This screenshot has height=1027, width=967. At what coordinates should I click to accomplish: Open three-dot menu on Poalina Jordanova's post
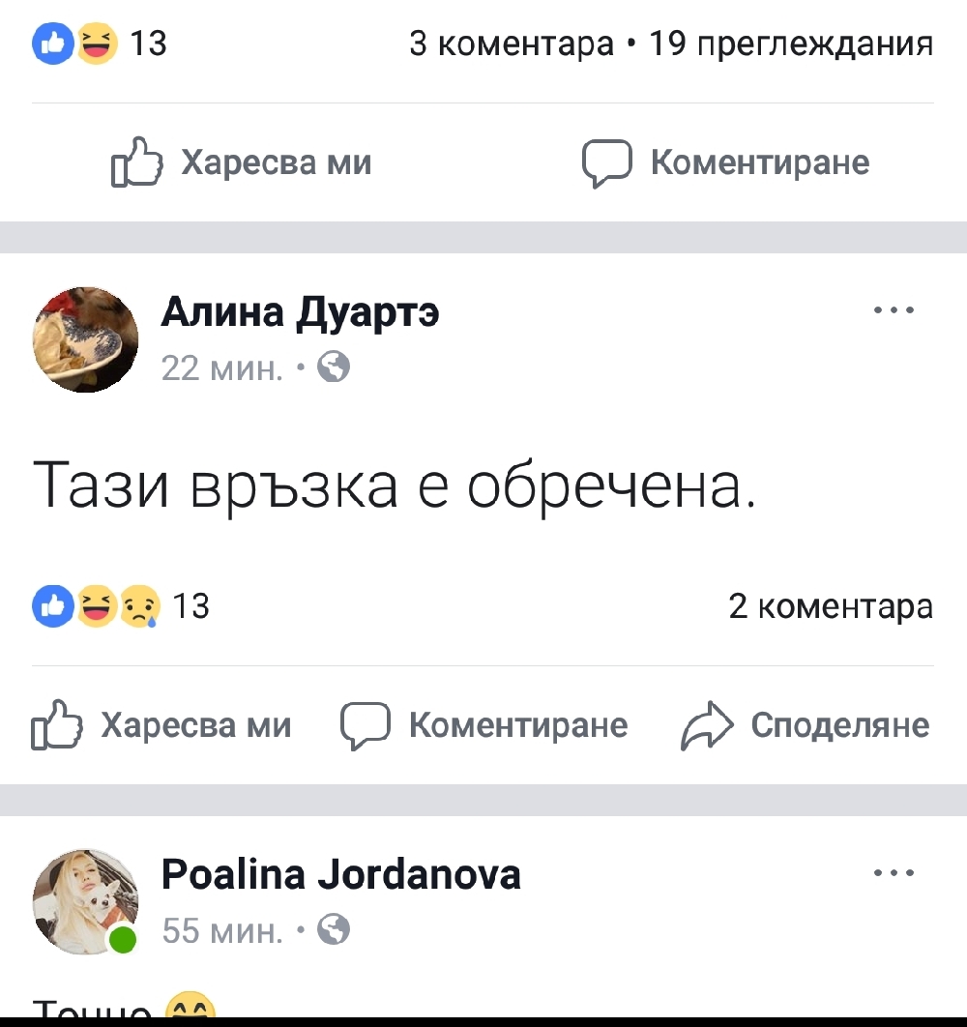893,874
